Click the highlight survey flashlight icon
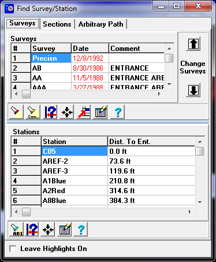 [16, 112]
